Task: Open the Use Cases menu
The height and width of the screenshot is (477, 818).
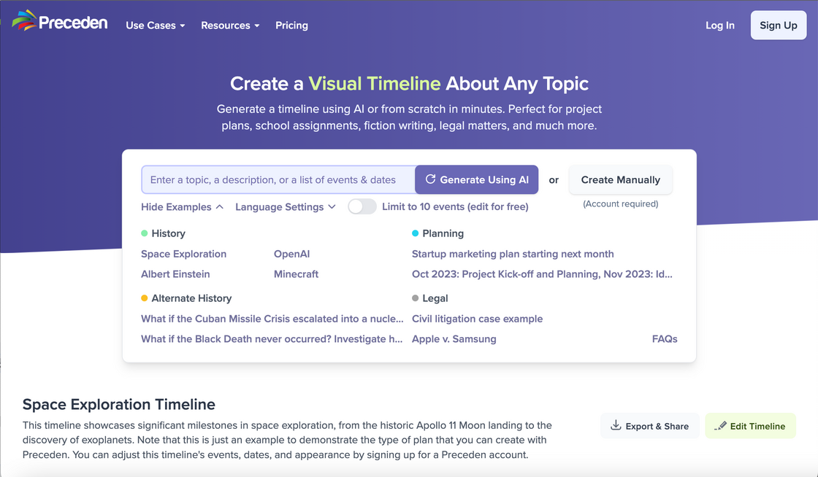Action: coord(155,26)
